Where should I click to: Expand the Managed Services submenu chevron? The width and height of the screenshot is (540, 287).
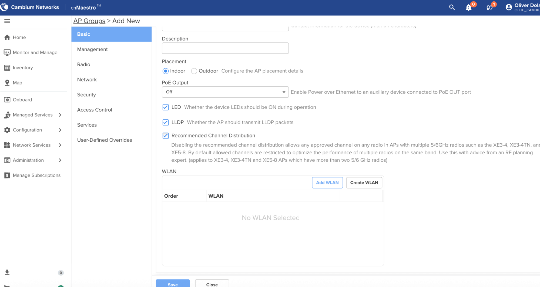point(60,115)
